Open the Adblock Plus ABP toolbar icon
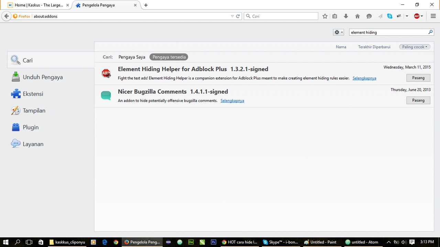 (x=417, y=16)
